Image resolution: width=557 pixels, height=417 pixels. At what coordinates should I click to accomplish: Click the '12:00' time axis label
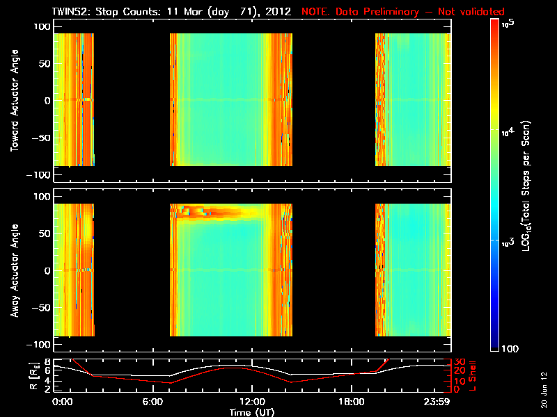pyautogui.click(x=253, y=402)
